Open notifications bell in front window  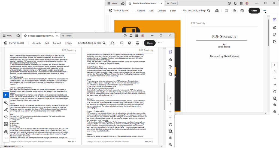click(x=131, y=36)
